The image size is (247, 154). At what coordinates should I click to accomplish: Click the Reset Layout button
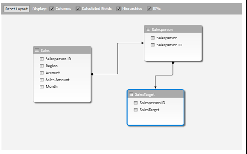(16, 9)
